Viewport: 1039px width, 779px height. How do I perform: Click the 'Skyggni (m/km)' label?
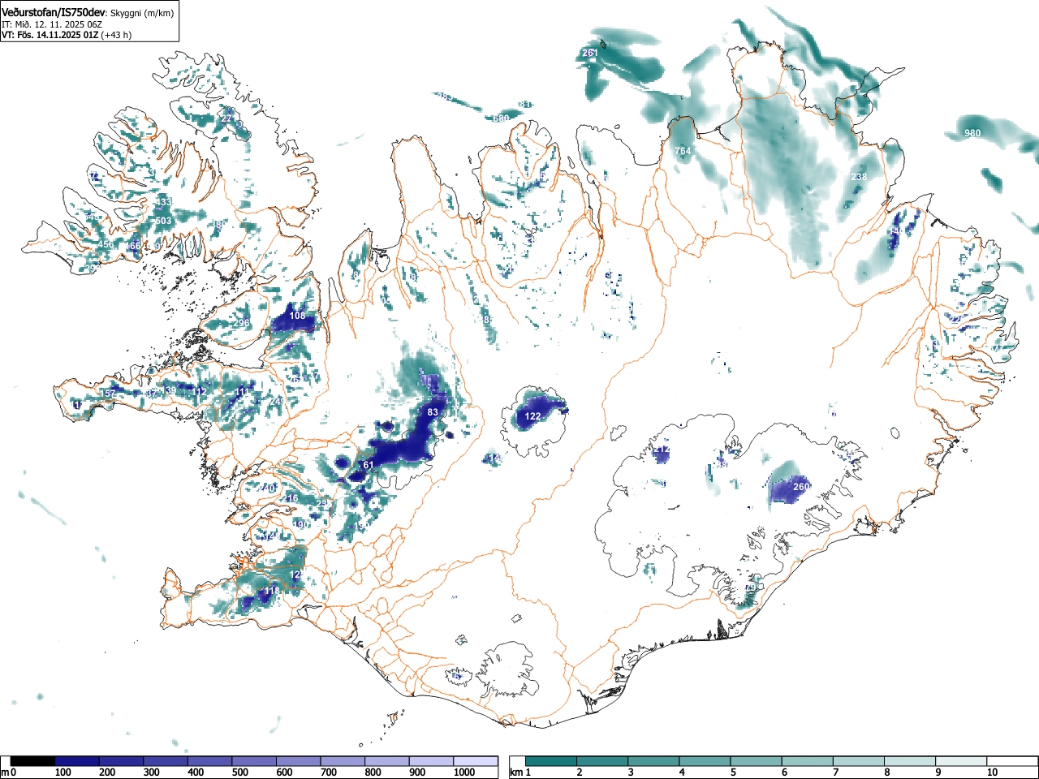[142, 13]
